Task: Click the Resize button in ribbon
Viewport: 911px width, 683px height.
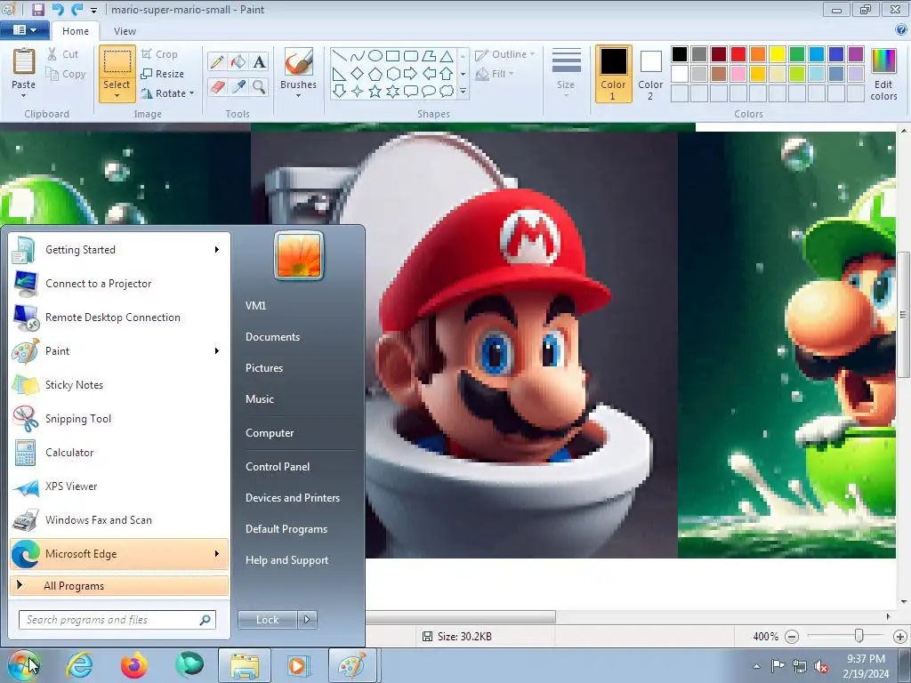Action: 163,74
